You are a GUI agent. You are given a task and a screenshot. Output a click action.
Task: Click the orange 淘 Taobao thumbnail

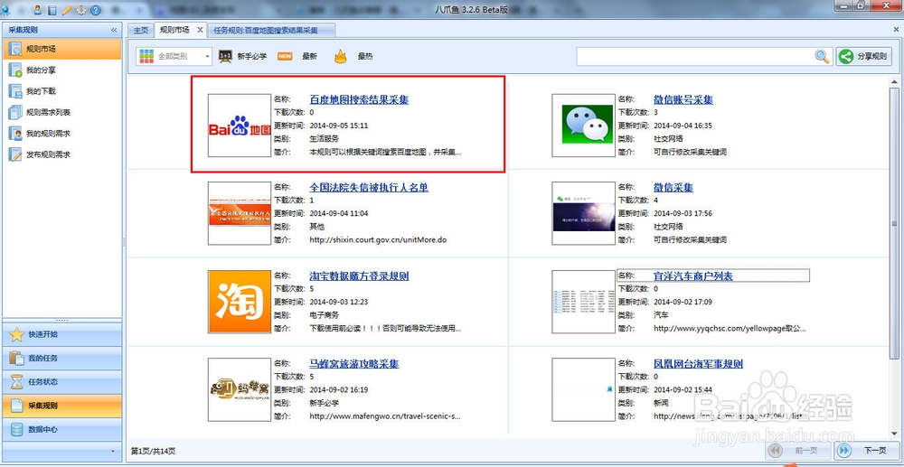pos(240,302)
